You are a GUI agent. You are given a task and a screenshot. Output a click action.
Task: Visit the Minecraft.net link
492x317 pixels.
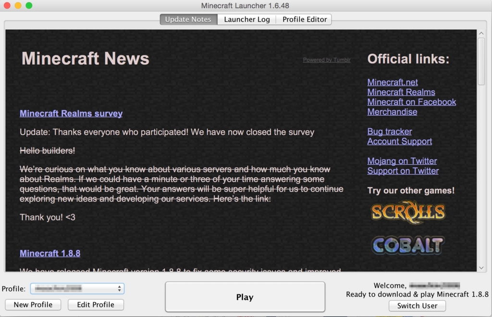point(392,82)
